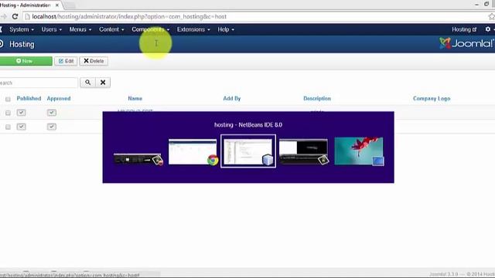
Task: Open the Extensions menu
Action: click(x=193, y=29)
